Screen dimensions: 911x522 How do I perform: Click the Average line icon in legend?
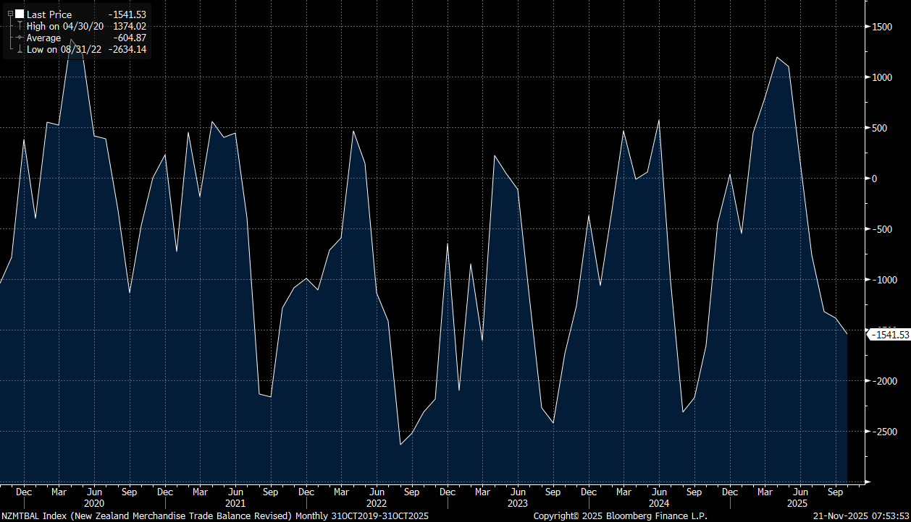click(x=20, y=38)
